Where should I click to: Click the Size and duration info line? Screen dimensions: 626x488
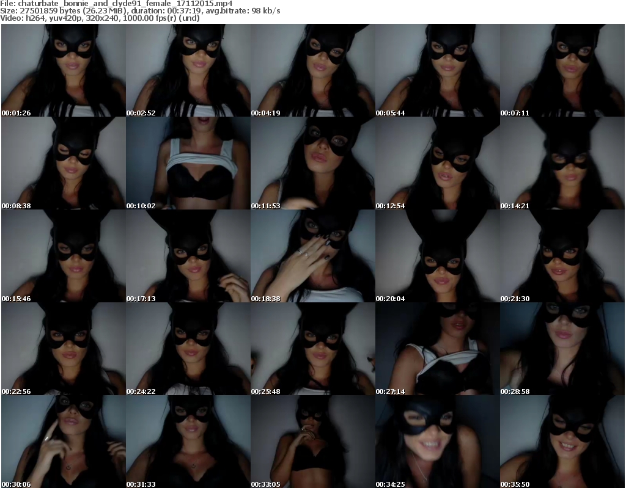140,11
